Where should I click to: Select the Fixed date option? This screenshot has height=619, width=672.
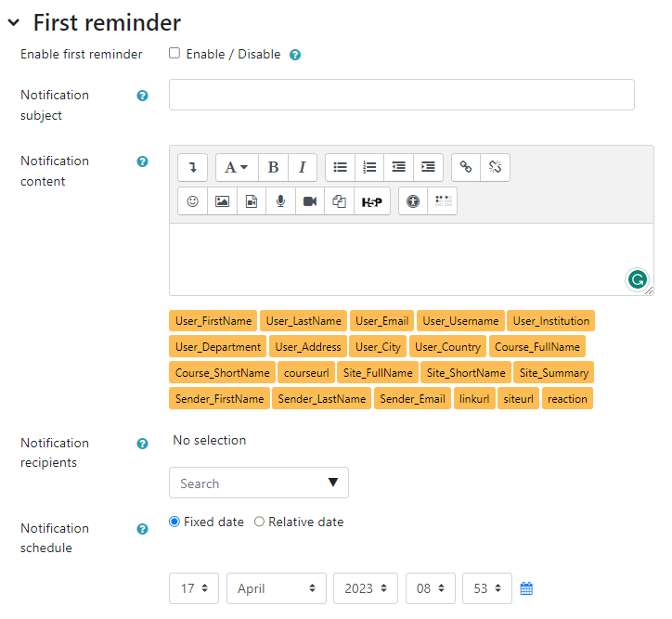174,522
